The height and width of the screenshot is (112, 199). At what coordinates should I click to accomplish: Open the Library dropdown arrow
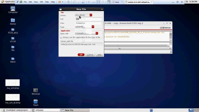click(x=91, y=15)
